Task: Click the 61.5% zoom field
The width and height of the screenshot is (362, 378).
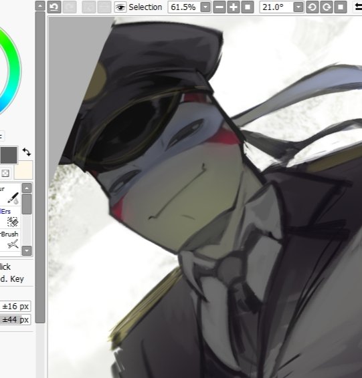Action: tap(185, 7)
